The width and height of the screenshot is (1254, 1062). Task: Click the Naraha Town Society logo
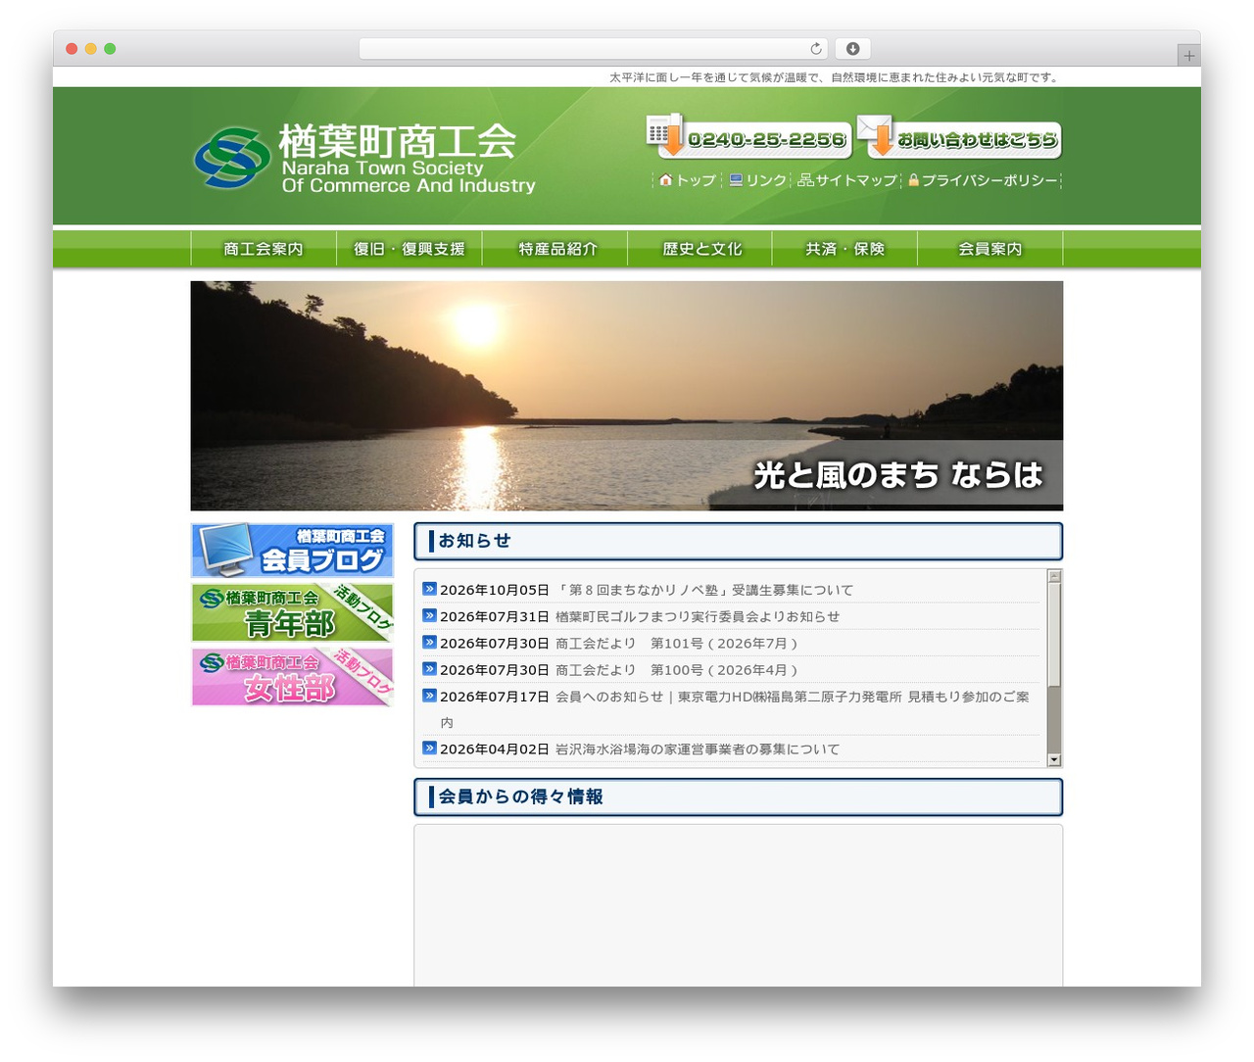point(364,158)
